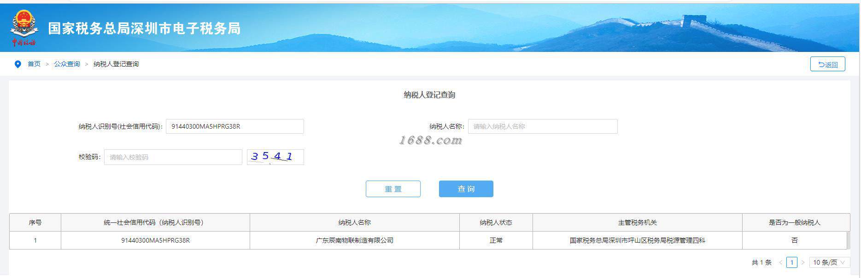Click the national tax emblem logo
861x278 pixels.
[x=24, y=28]
